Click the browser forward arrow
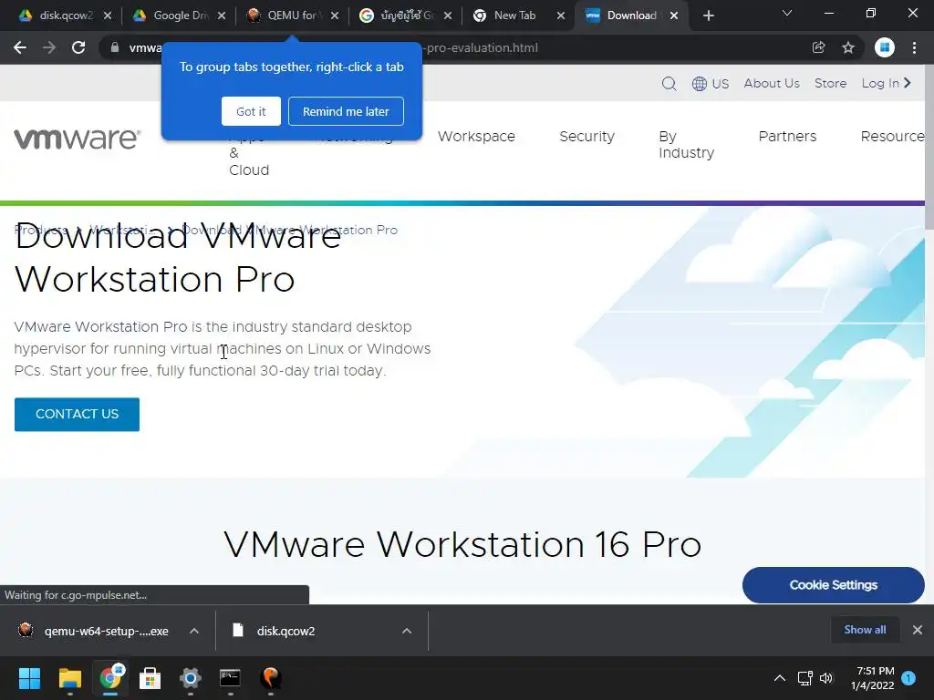This screenshot has width=934, height=700. [x=49, y=47]
